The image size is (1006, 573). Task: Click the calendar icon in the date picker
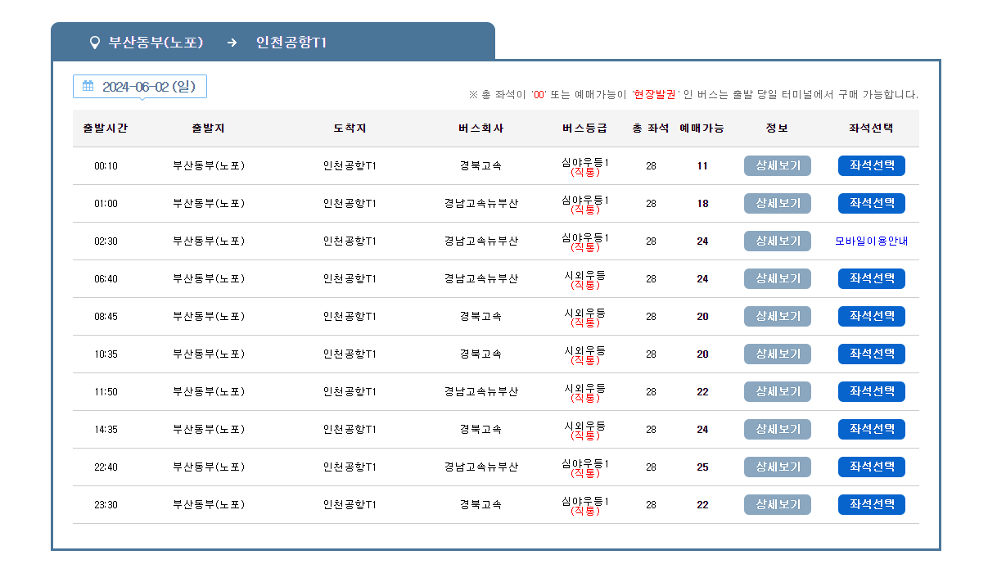point(88,86)
